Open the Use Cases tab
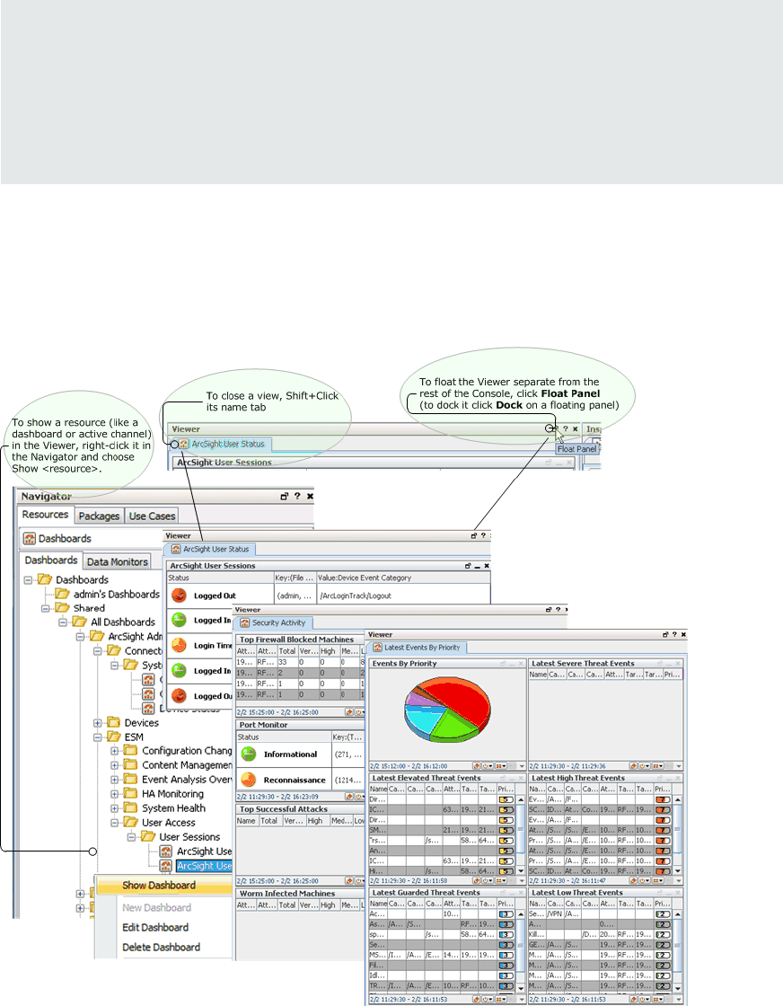Viewport: 783px width, 1006px height. pyautogui.click(x=152, y=516)
